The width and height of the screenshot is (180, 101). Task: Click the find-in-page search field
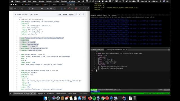pos(21,94)
